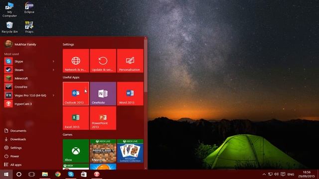Open the Xbox tile

click(76, 151)
